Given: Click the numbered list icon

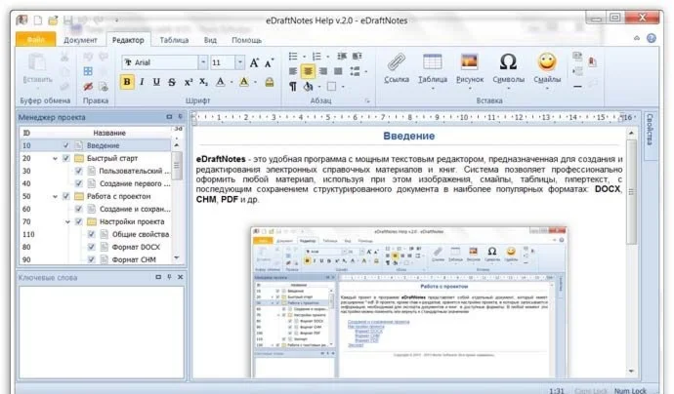Looking at the screenshot, I should click(316, 56).
